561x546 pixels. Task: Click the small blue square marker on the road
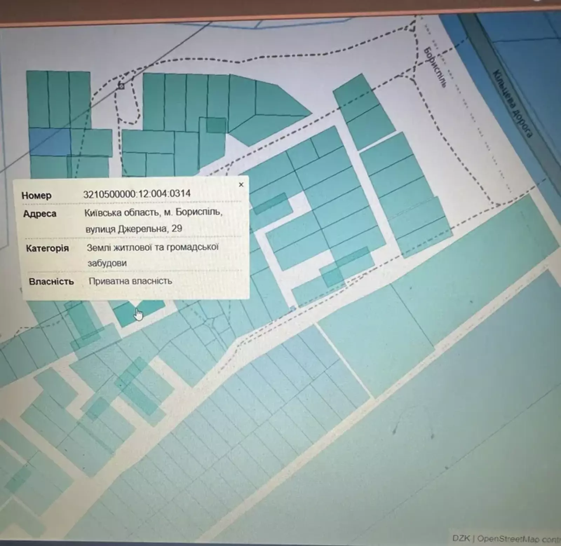pyautogui.click(x=293, y=308)
